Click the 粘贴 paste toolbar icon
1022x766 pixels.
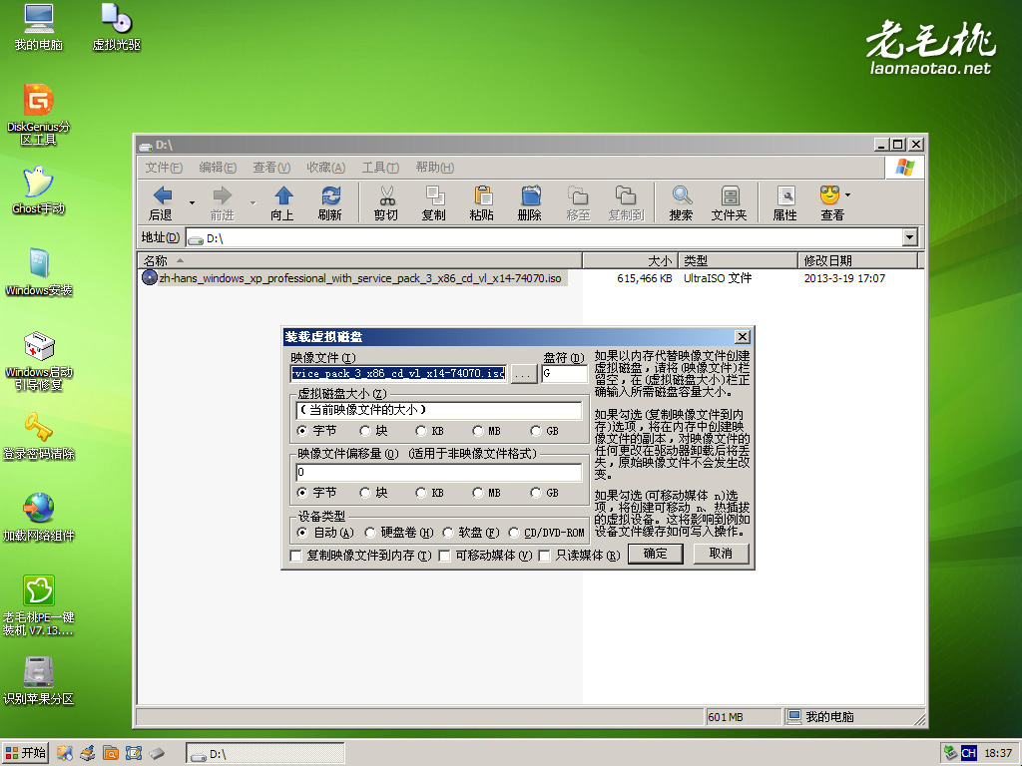[482, 202]
